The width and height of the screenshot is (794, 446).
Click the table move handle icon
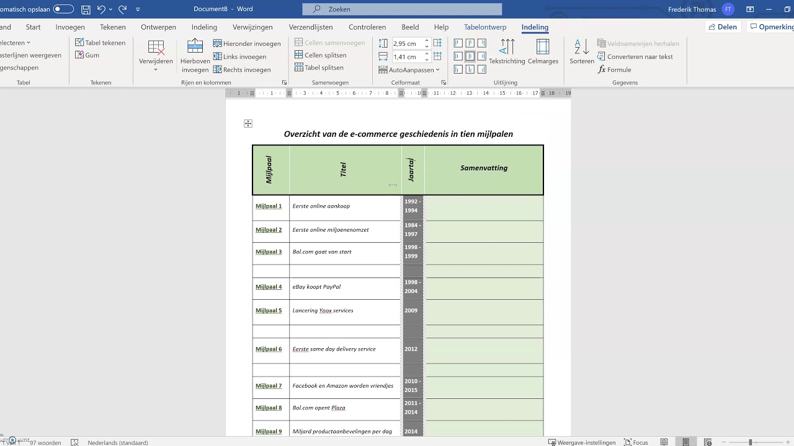pos(248,124)
